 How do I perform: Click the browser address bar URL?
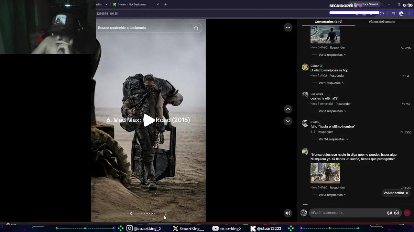108,14
